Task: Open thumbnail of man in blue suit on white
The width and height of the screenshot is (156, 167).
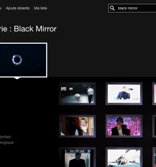Action: click(x=124, y=94)
